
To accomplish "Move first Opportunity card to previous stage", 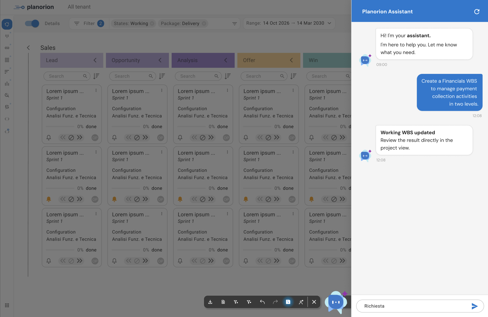I will [x=128, y=137].
